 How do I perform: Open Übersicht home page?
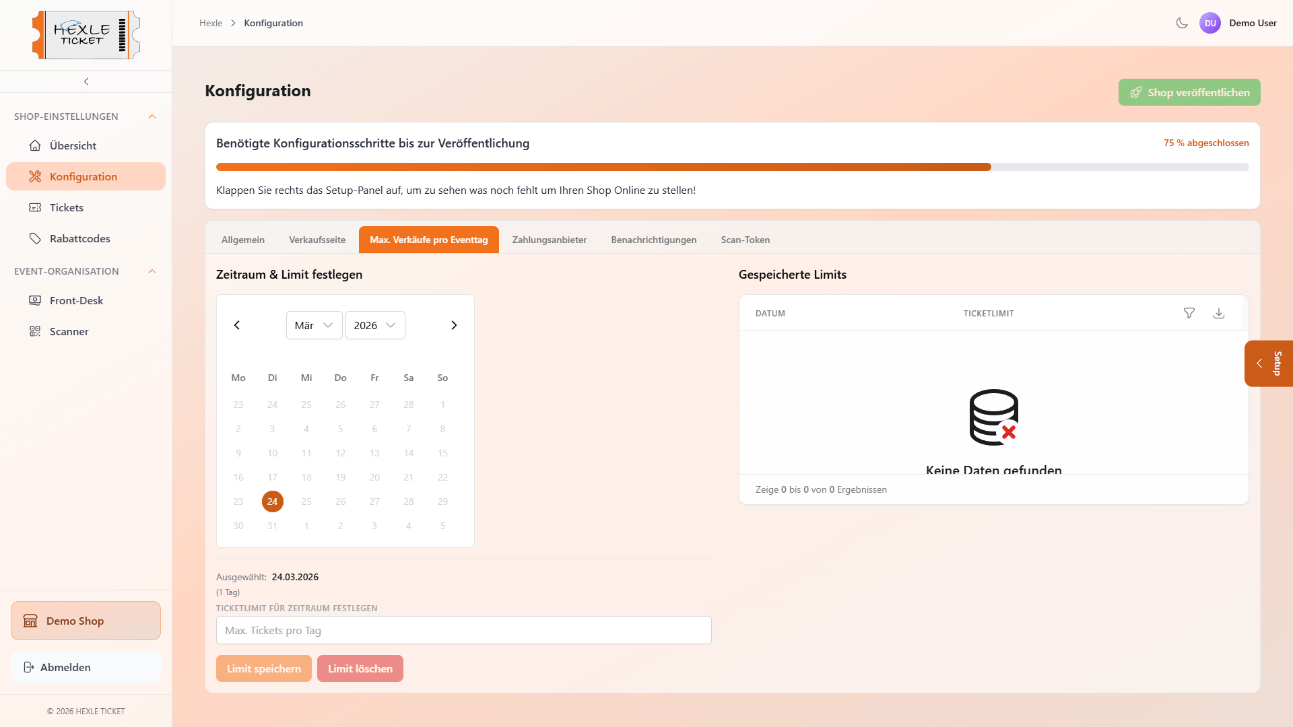point(73,145)
